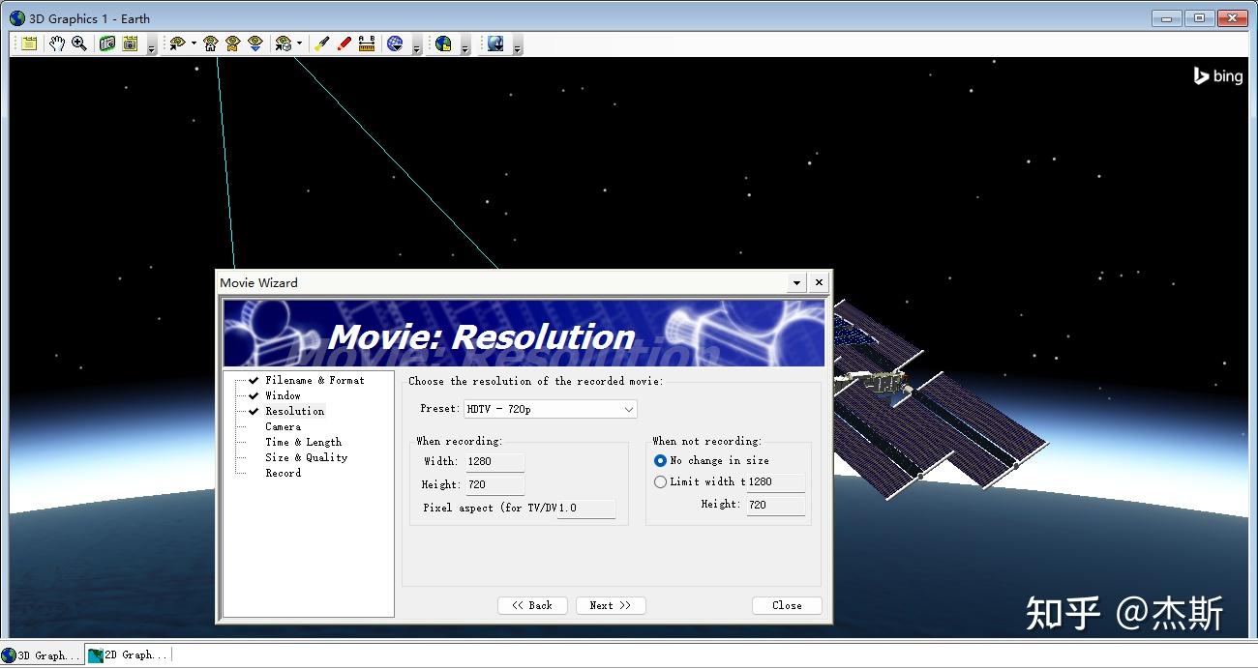Viewport: 1258px width, 669px height.
Task: Switch to the 2D Graphics tab
Action: 128,655
